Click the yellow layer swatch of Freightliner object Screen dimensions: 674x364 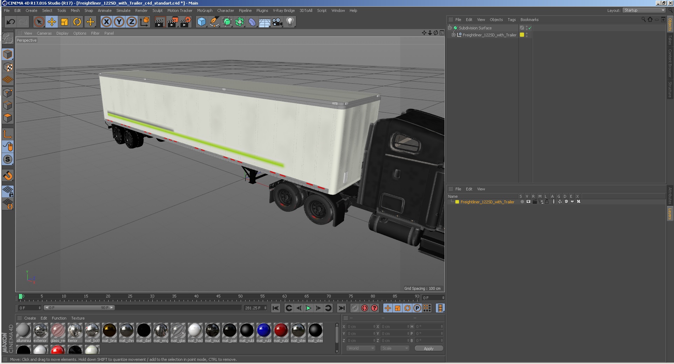pos(522,35)
